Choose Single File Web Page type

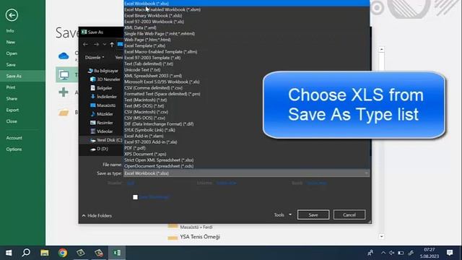[246, 34]
